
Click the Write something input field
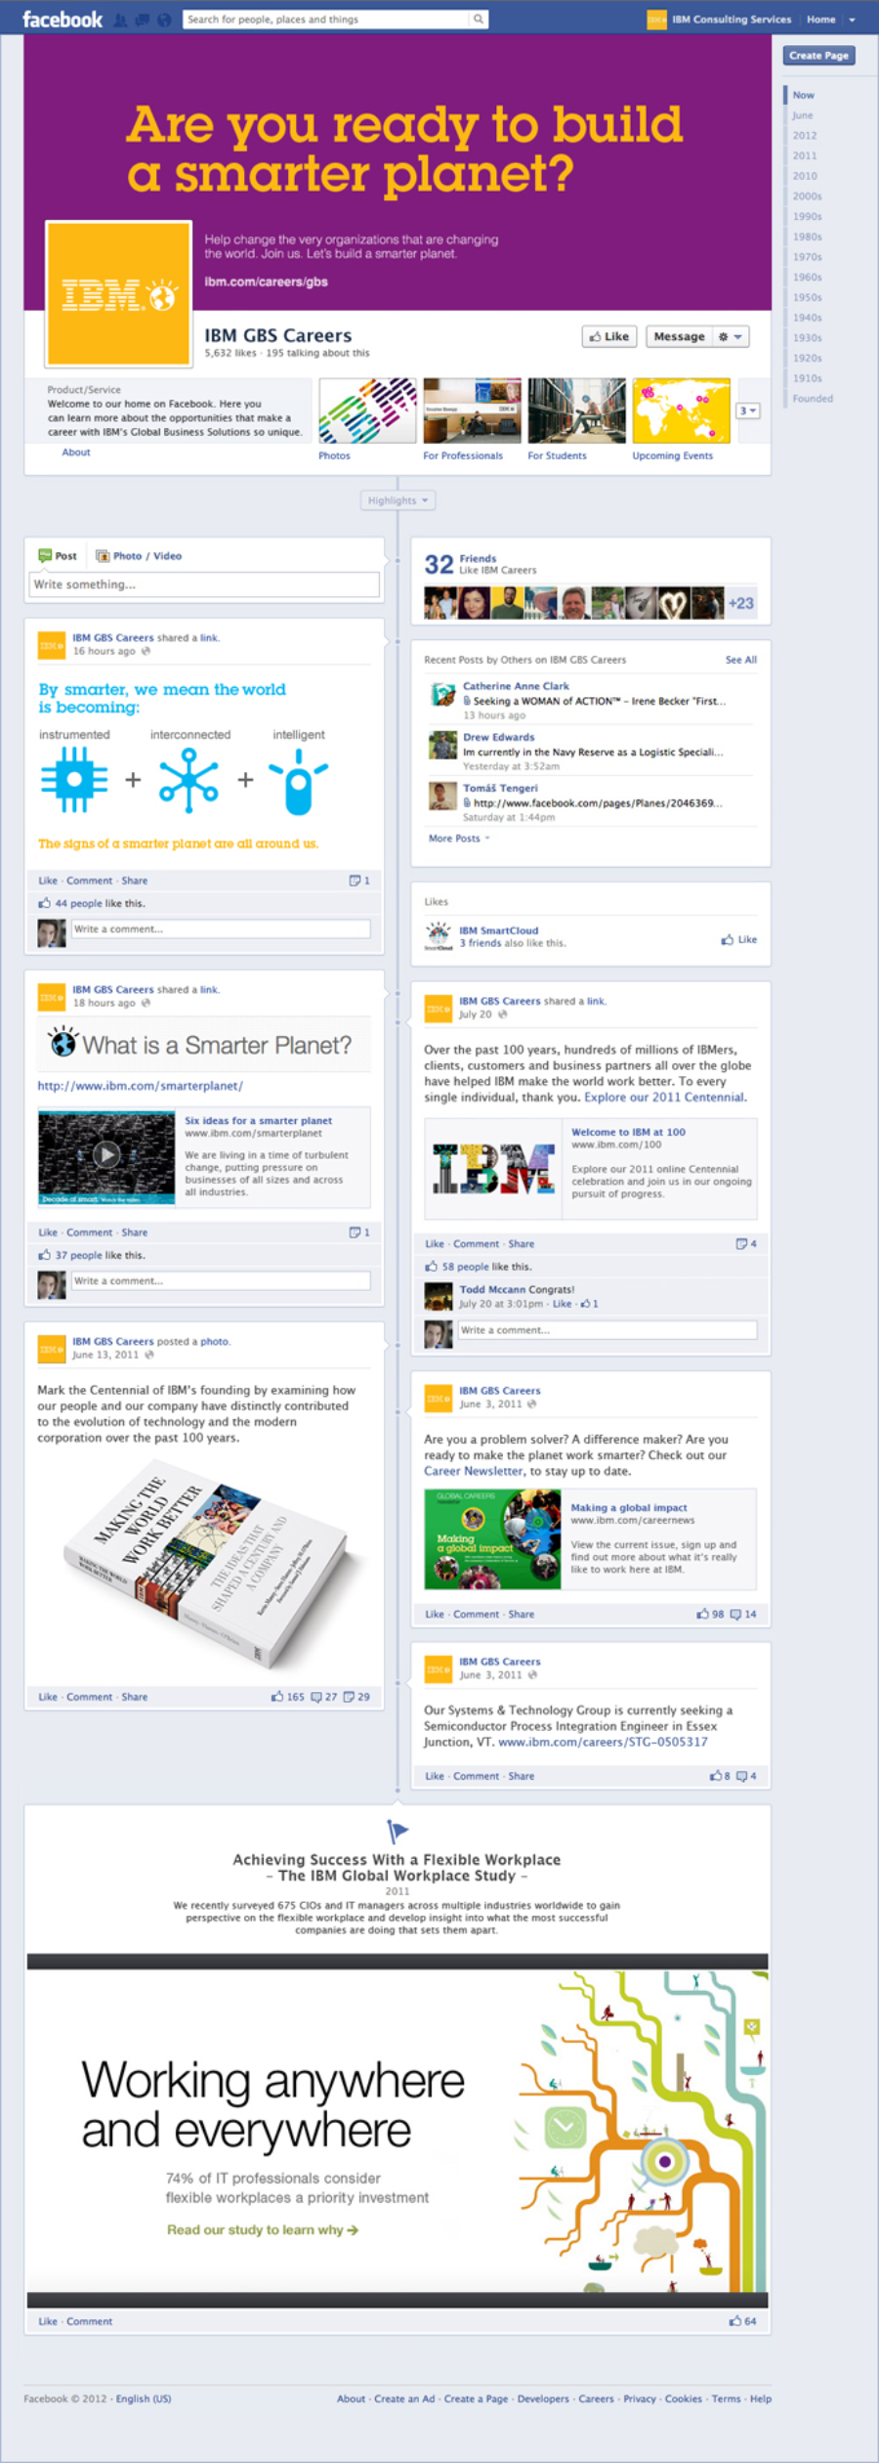click(204, 584)
